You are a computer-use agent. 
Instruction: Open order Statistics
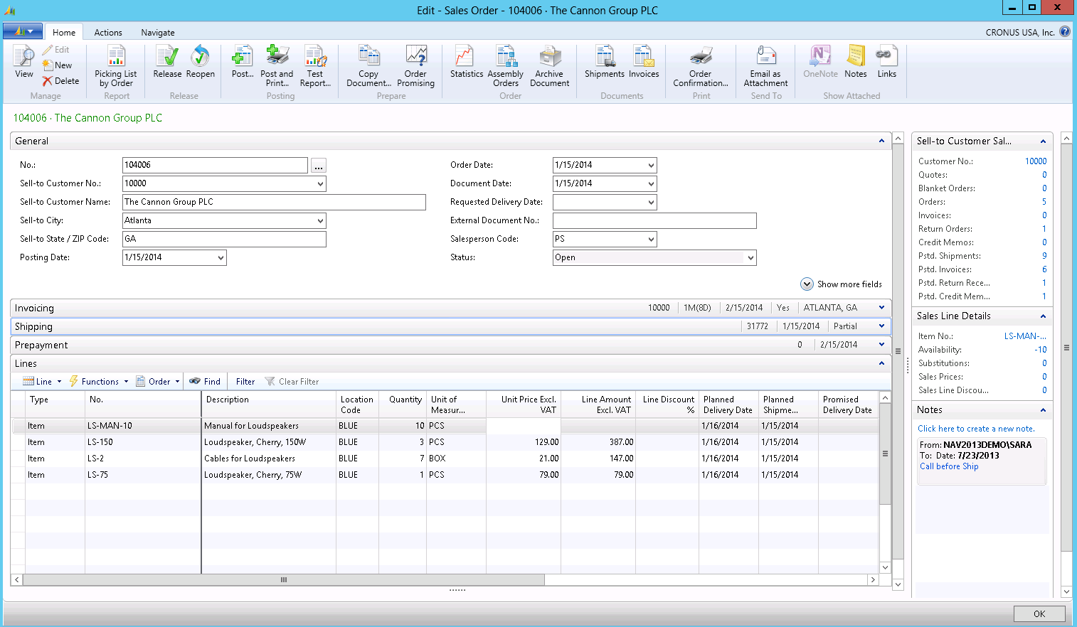point(467,62)
